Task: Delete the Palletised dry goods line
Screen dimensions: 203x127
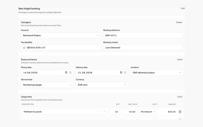Action: 180,112
